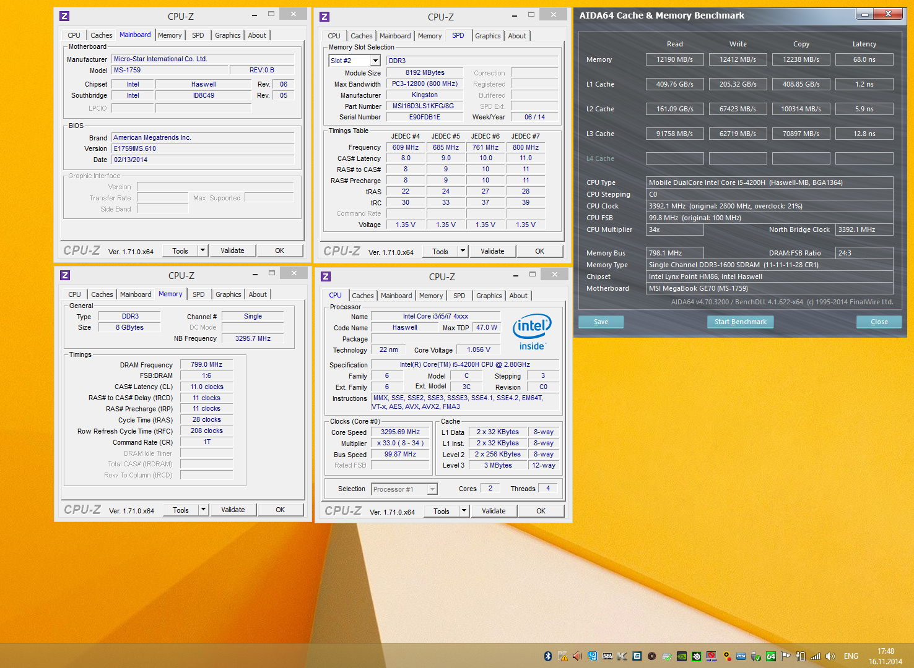Click the Bluetooth icon in system tray
The image size is (914, 668).
pos(547,656)
